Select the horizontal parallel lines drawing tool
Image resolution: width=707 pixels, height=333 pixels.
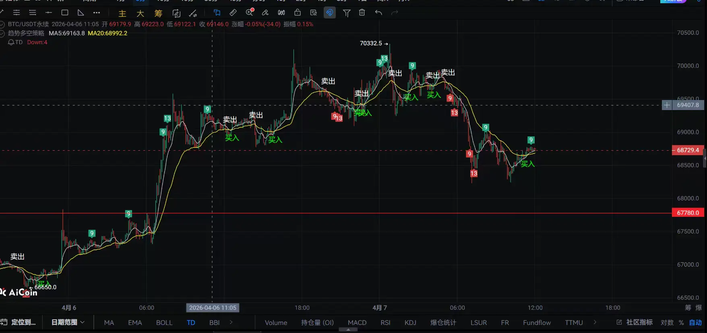click(x=17, y=13)
